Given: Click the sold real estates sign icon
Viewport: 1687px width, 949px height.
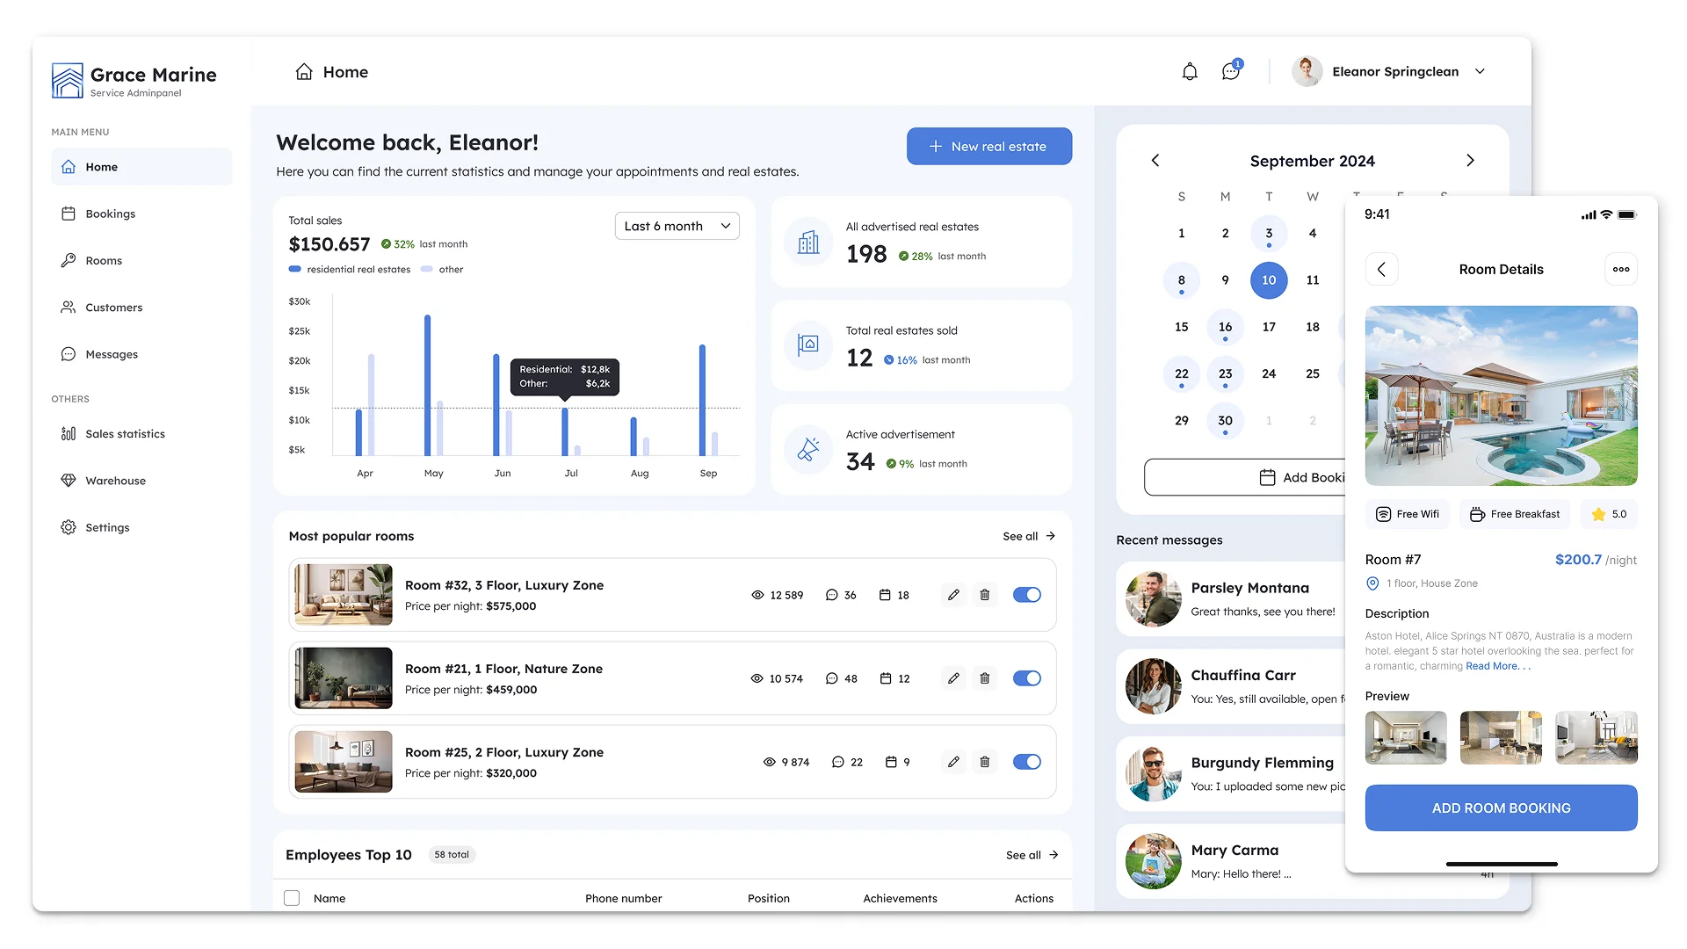Looking at the screenshot, I should pos(808,345).
